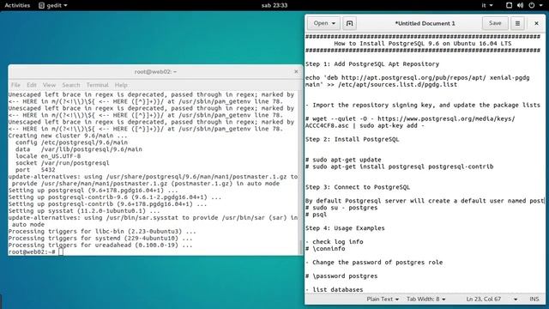The width and height of the screenshot is (549, 309).
Task: Click the 'socket /var/run/postgresql' terminal line
Action: [63, 163]
